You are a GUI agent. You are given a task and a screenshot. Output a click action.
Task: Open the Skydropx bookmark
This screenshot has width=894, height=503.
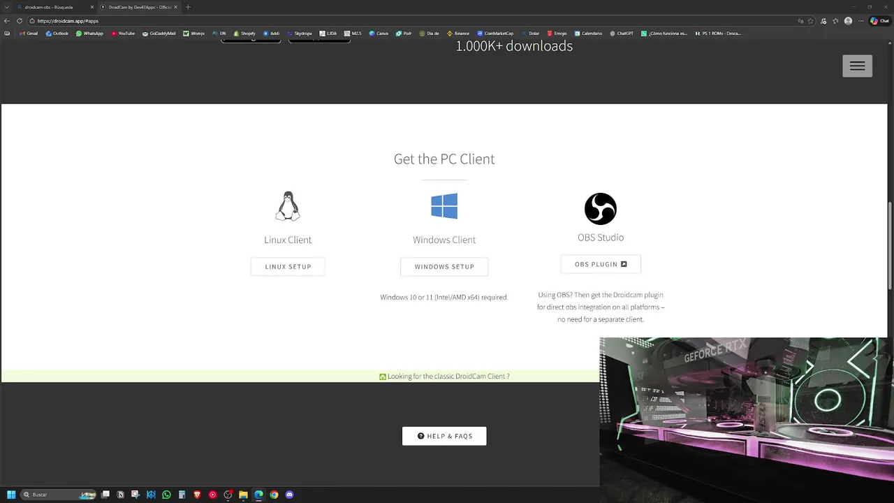300,34
